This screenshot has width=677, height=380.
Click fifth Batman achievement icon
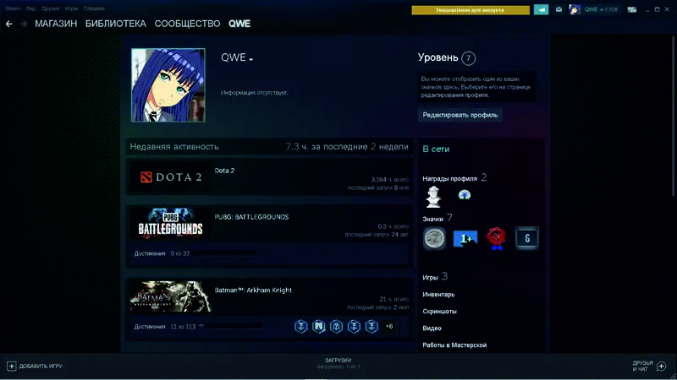372,326
